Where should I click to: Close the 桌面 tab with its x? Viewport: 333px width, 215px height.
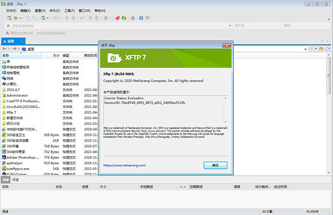[22, 41]
